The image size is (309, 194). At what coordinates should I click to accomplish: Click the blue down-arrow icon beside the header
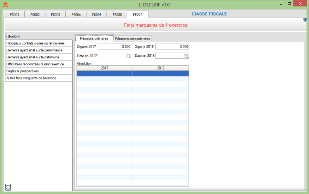tap(305, 20)
